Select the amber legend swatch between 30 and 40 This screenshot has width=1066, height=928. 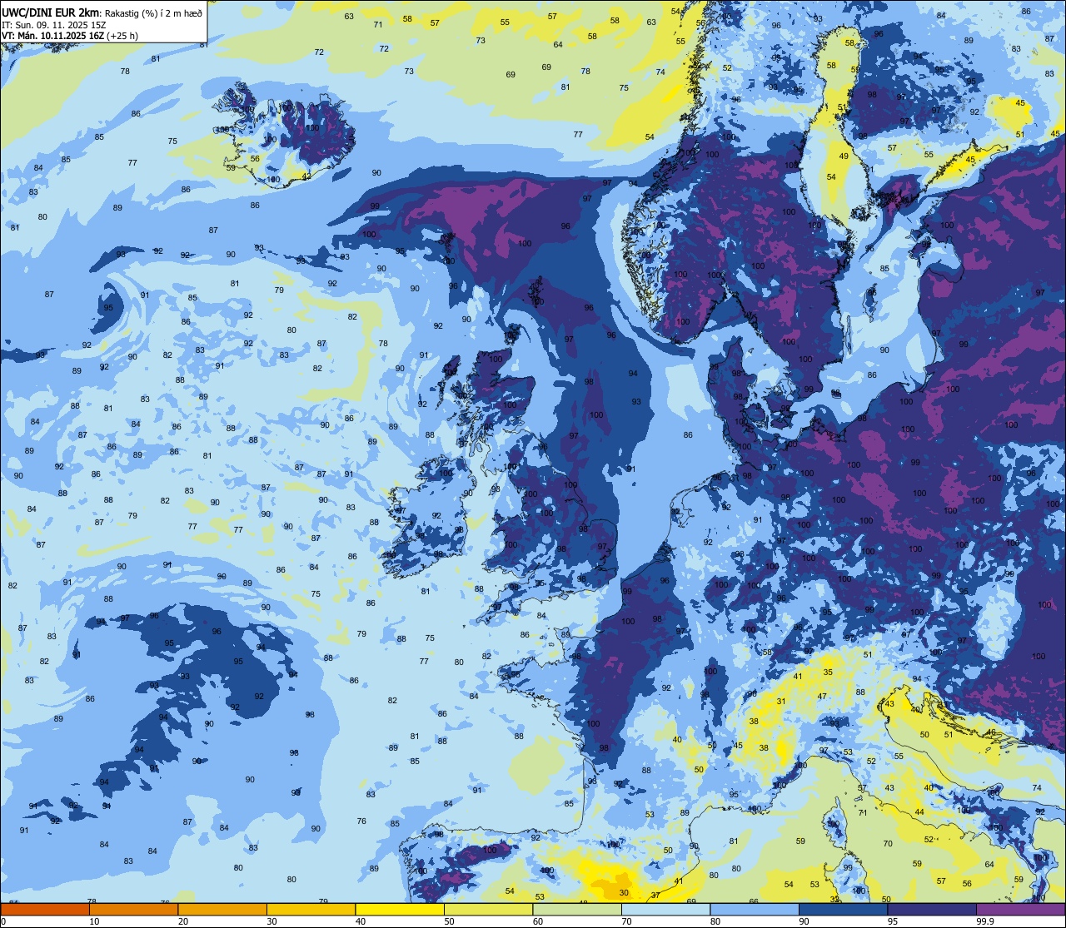tap(311, 909)
